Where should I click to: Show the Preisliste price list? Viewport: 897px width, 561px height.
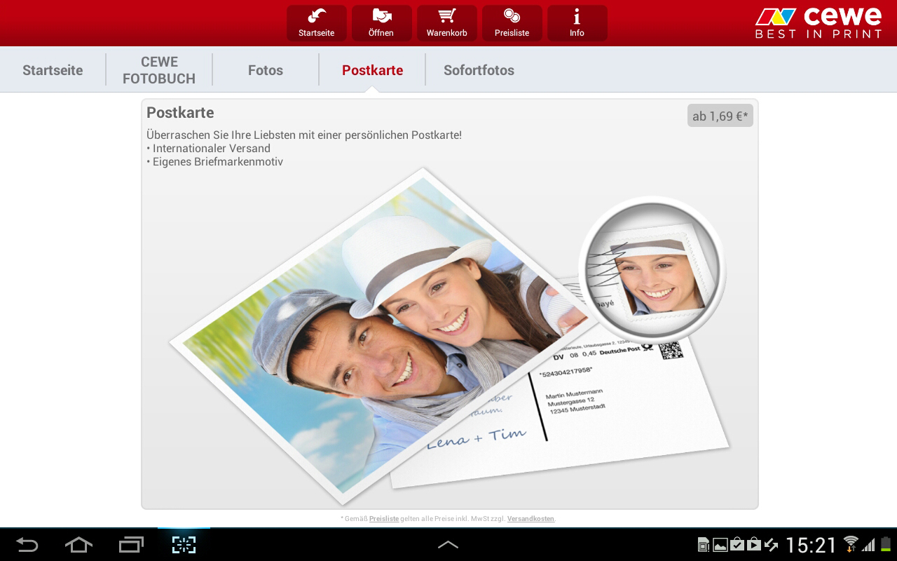click(512, 23)
